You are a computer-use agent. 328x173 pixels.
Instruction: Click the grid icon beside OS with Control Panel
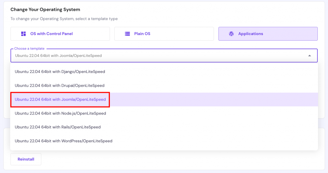(x=23, y=34)
